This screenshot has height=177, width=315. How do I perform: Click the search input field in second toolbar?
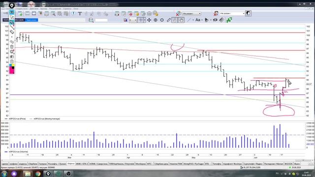tap(101, 20)
